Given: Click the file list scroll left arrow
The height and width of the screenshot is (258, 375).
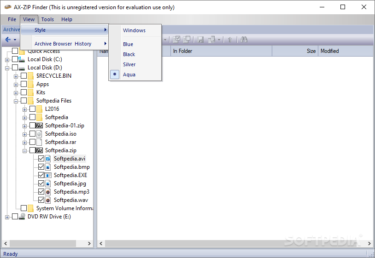Looking at the screenshot, I should pyautogui.click(x=101, y=243).
